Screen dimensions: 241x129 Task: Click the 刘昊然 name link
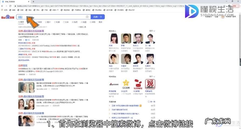click(x=148, y=66)
